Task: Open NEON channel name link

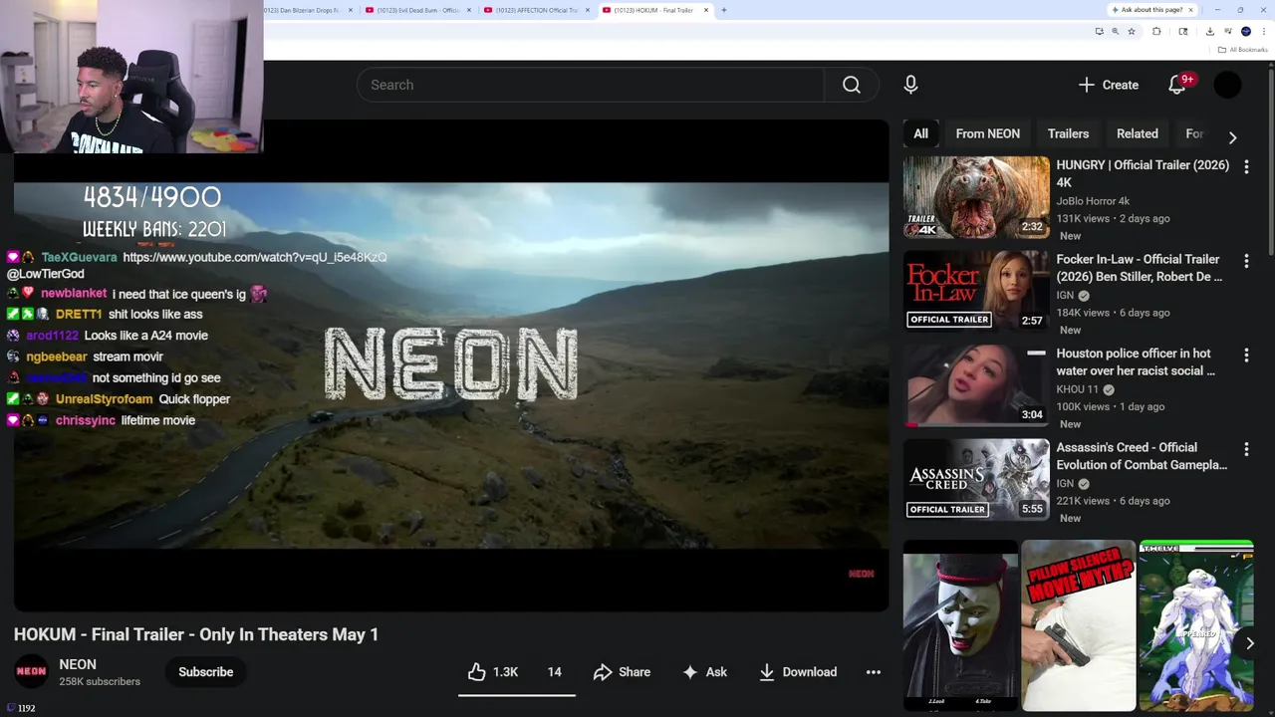Action: click(x=78, y=664)
